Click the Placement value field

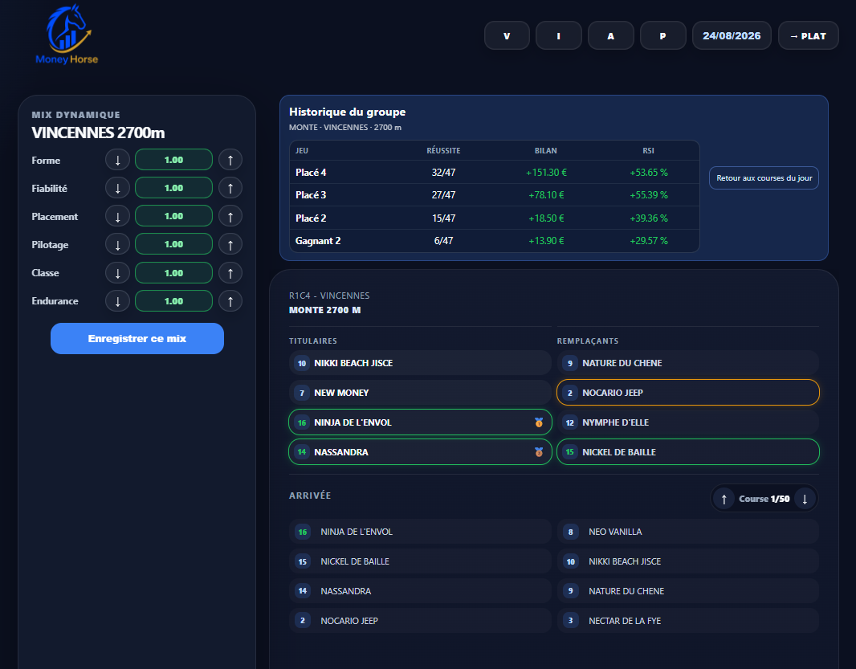[x=173, y=216]
